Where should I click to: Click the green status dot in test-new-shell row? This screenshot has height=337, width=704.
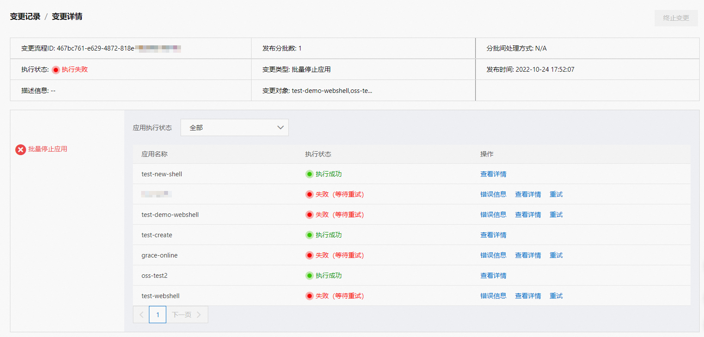click(x=309, y=174)
